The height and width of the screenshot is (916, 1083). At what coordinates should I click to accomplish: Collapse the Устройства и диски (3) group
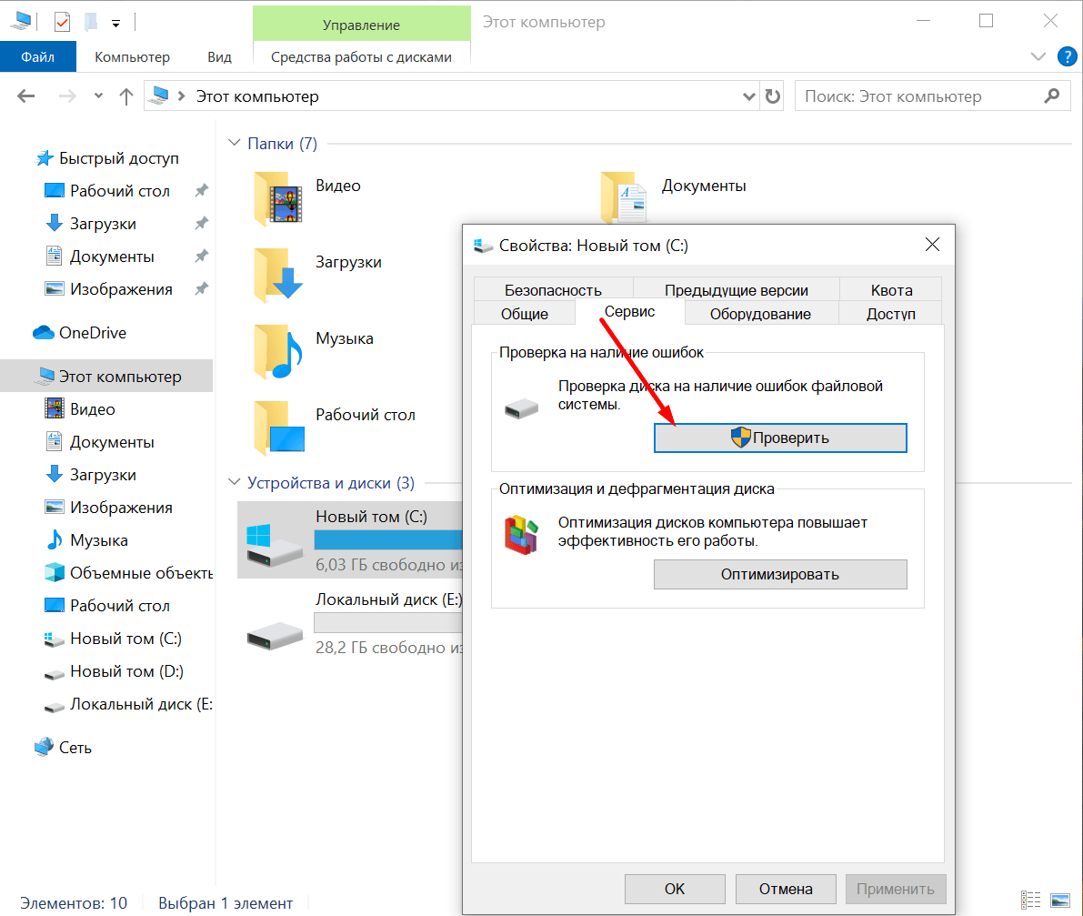pyautogui.click(x=234, y=481)
